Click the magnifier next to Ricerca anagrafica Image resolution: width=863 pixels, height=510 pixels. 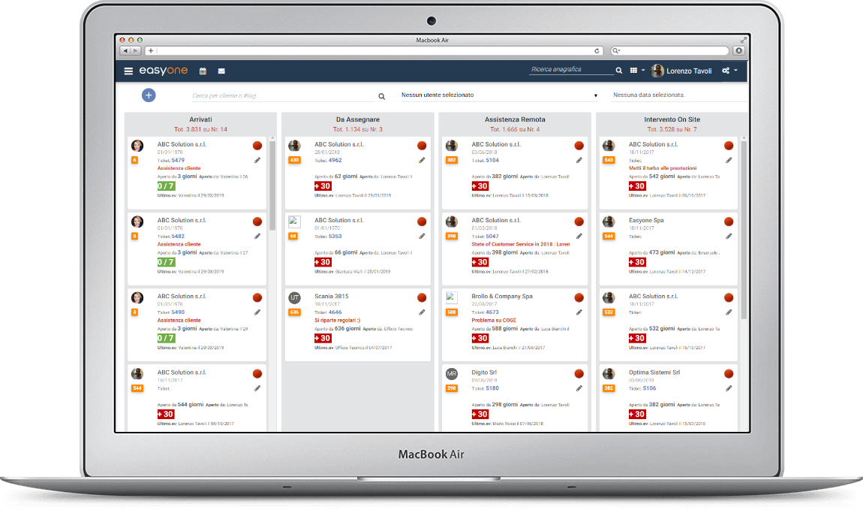pyautogui.click(x=619, y=71)
